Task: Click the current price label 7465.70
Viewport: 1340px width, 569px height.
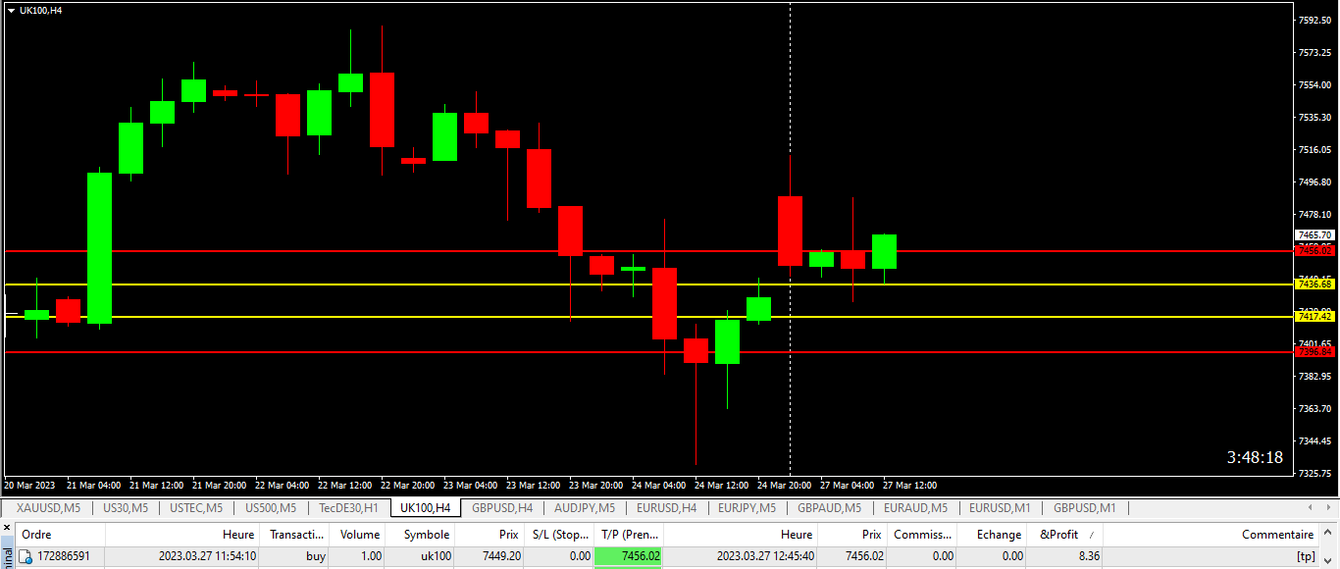Action: click(x=1314, y=235)
